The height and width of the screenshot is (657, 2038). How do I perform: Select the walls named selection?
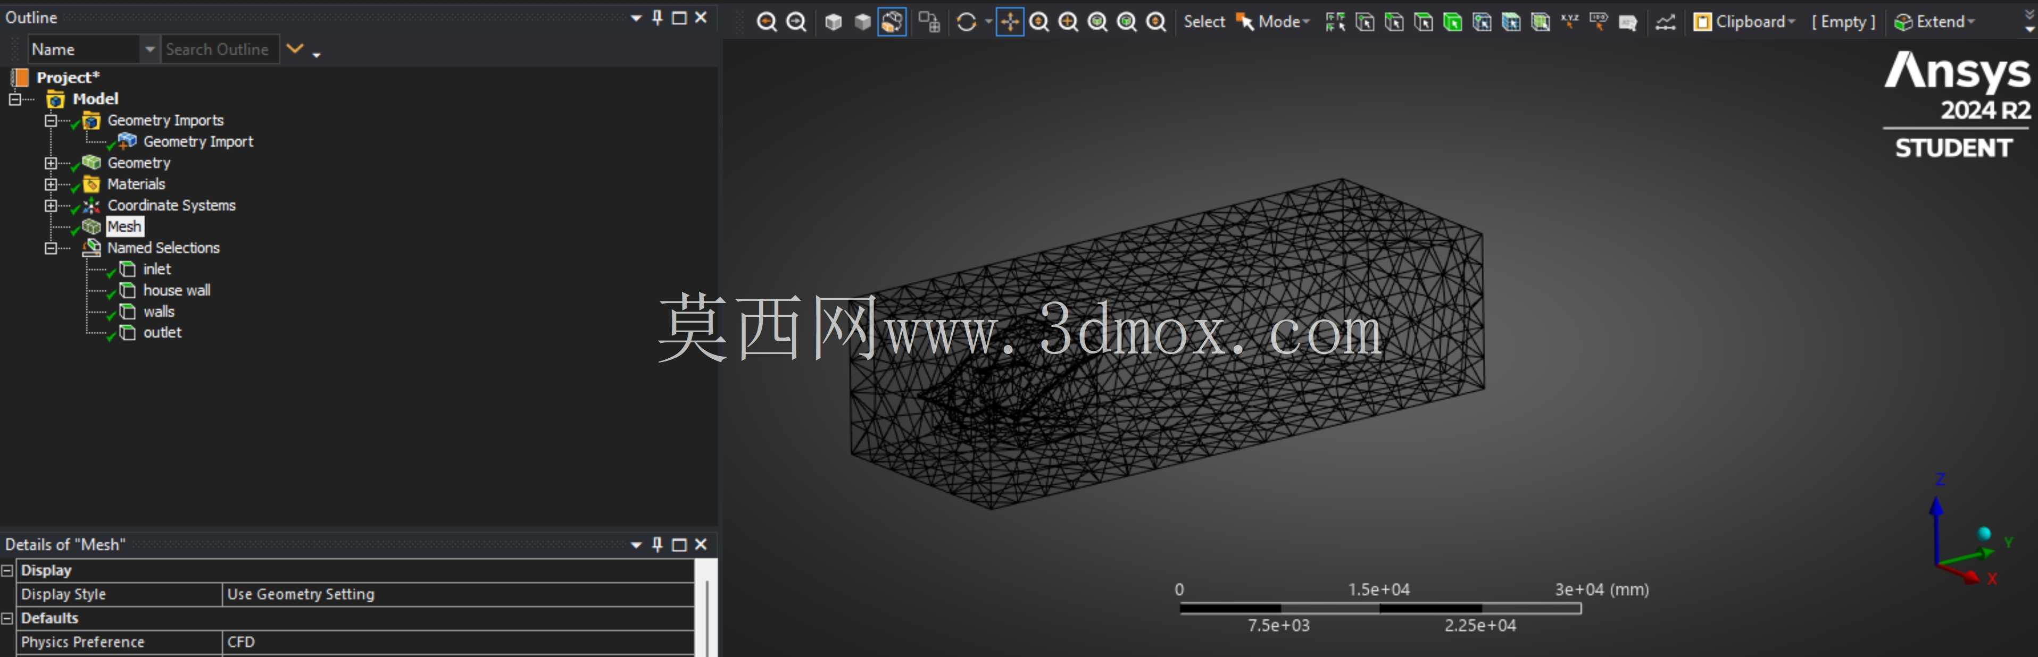coord(158,311)
